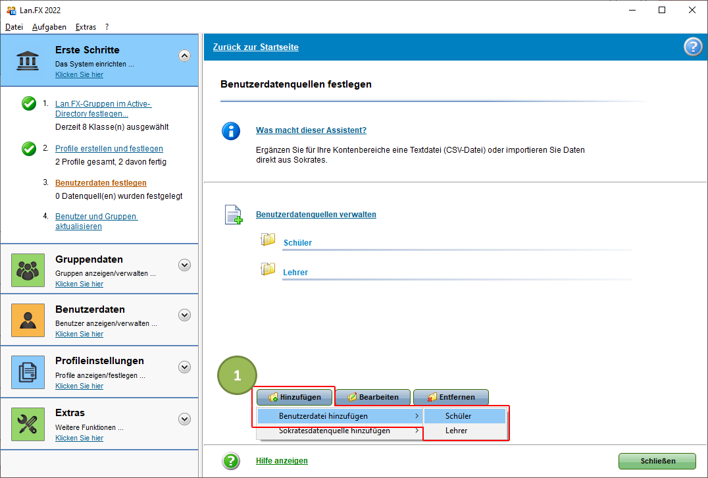Select Schüler in the submenu

click(x=465, y=416)
